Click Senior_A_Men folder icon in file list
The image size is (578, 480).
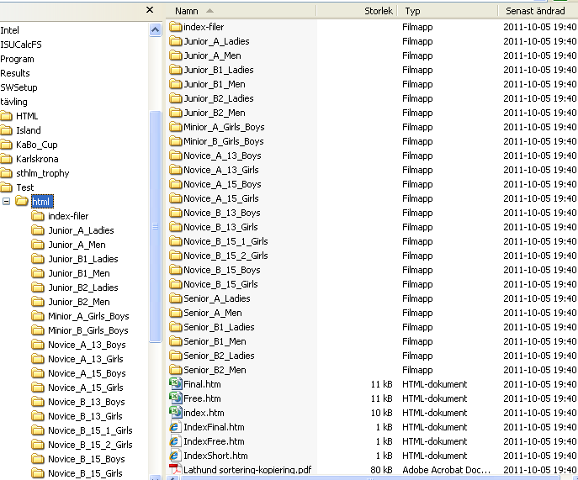tap(176, 313)
